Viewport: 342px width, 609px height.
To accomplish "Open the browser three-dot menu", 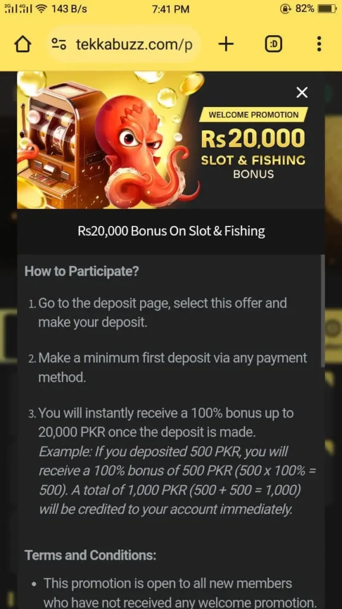I will click(319, 44).
